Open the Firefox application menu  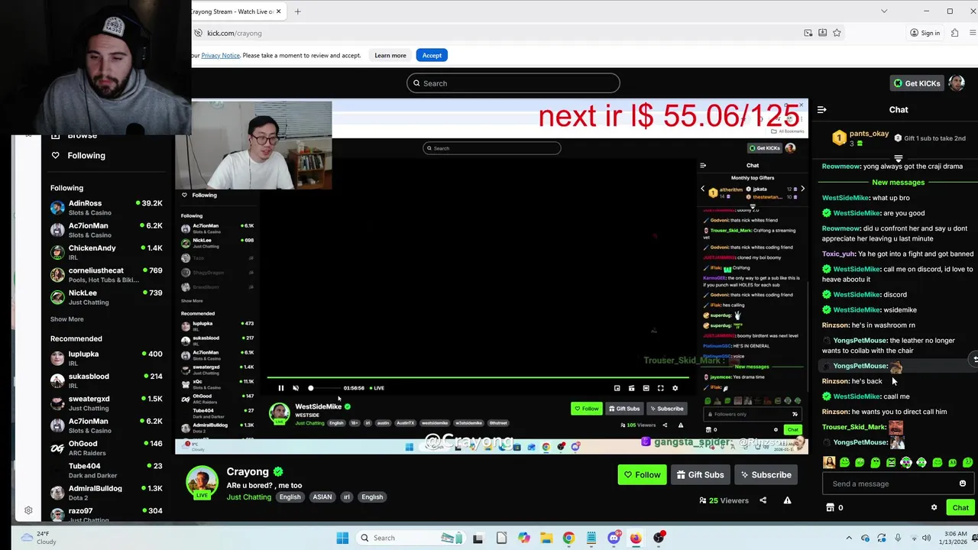pos(973,33)
